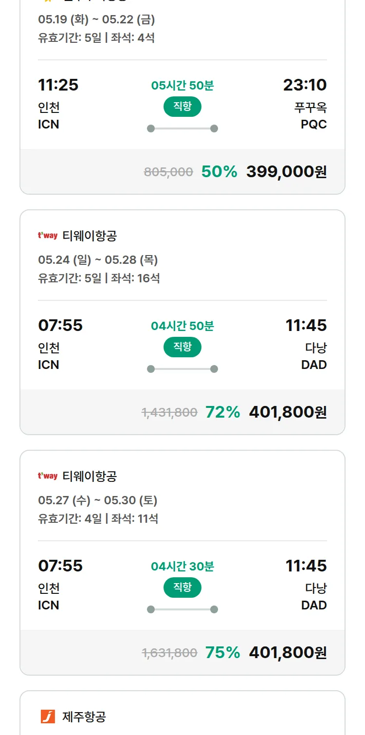Viewport: 365px width, 735px height.
Task: Click the route line below 05시간 50분 flight
Action: point(182,129)
